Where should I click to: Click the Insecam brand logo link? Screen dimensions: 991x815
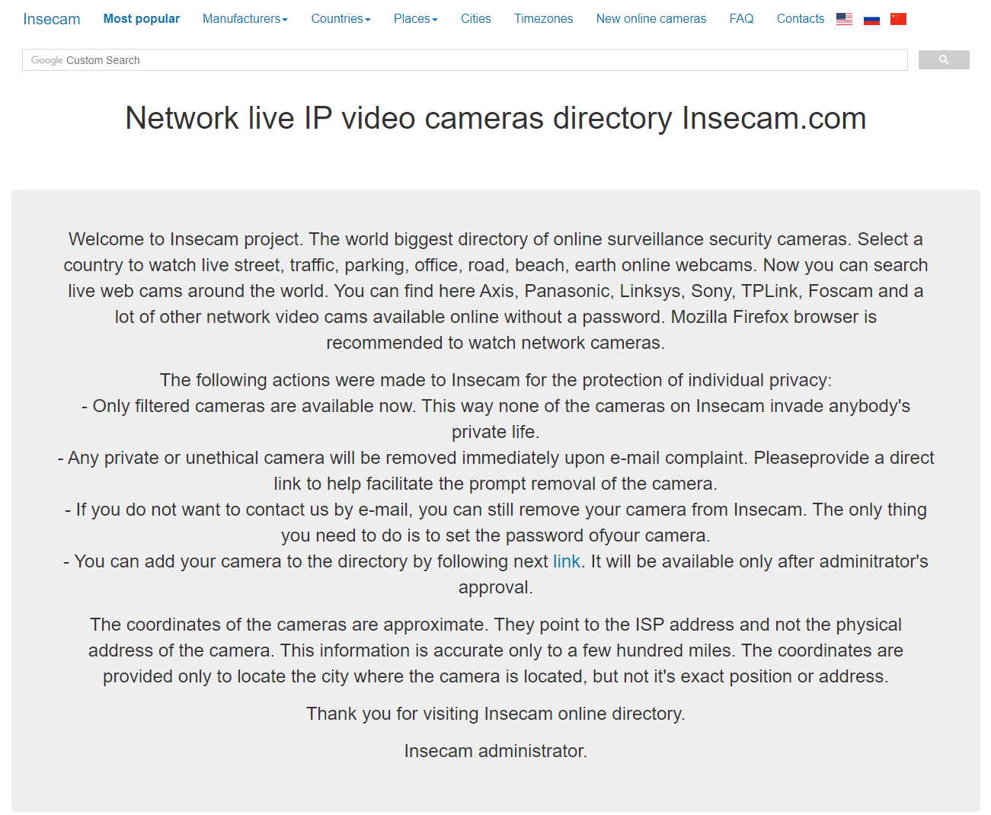[52, 19]
